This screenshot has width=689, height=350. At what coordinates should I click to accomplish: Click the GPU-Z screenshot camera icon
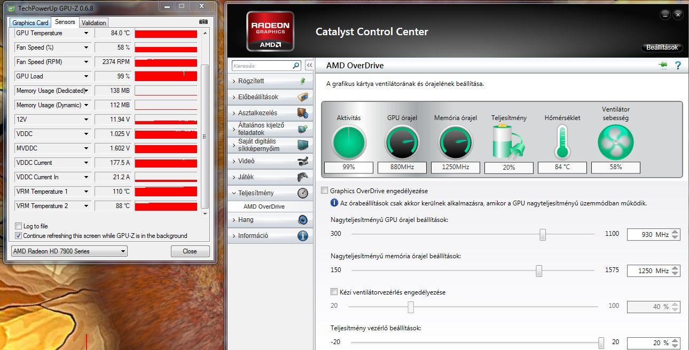203,22
